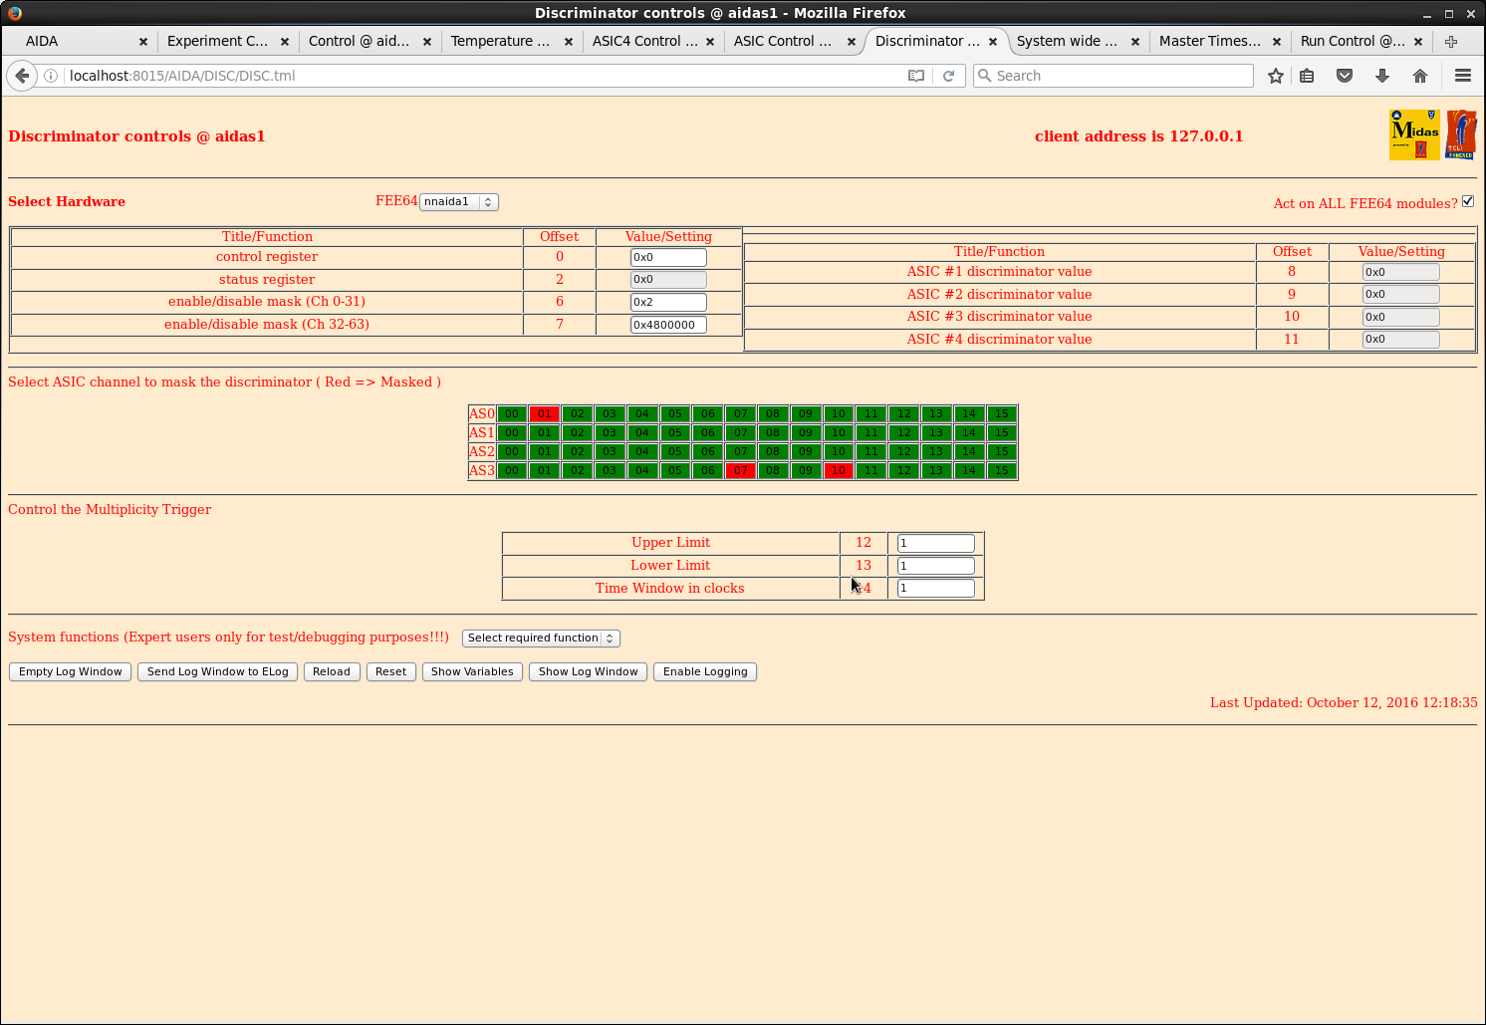Reload the page using the address bar icon
The width and height of the screenshot is (1486, 1025).
tap(948, 76)
